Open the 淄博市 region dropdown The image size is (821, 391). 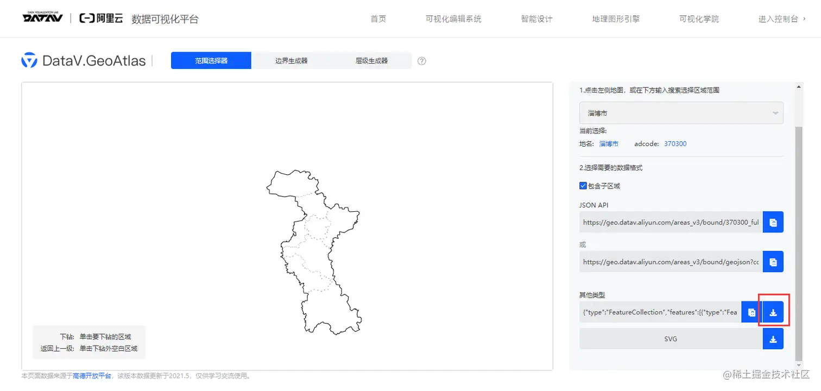point(681,113)
